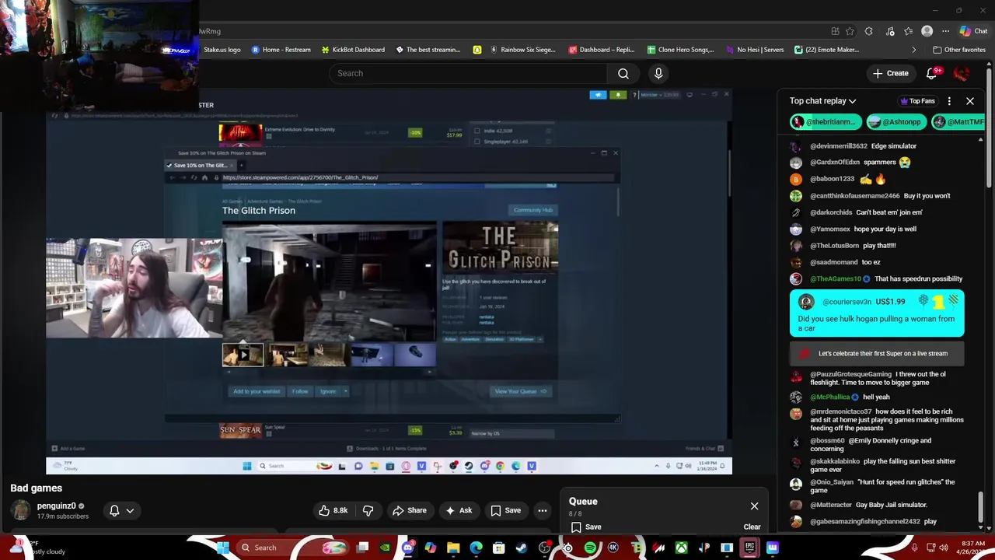Select @thebritianm chip in chat ticker
Image resolution: width=995 pixels, height=560 pixels.
pos(826,122)
